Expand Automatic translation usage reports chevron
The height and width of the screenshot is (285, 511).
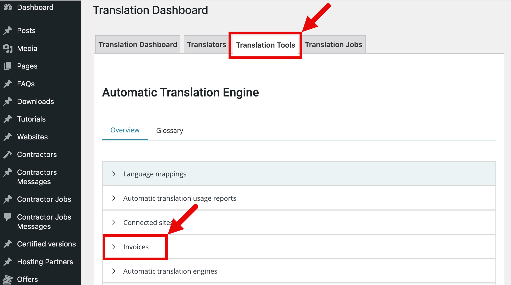(x=113, y=198)
